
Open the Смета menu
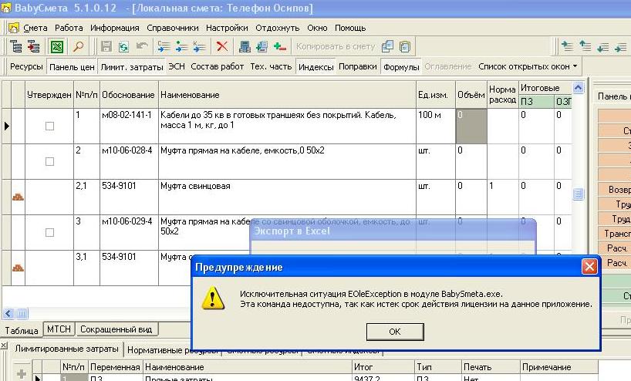[35, 28]
